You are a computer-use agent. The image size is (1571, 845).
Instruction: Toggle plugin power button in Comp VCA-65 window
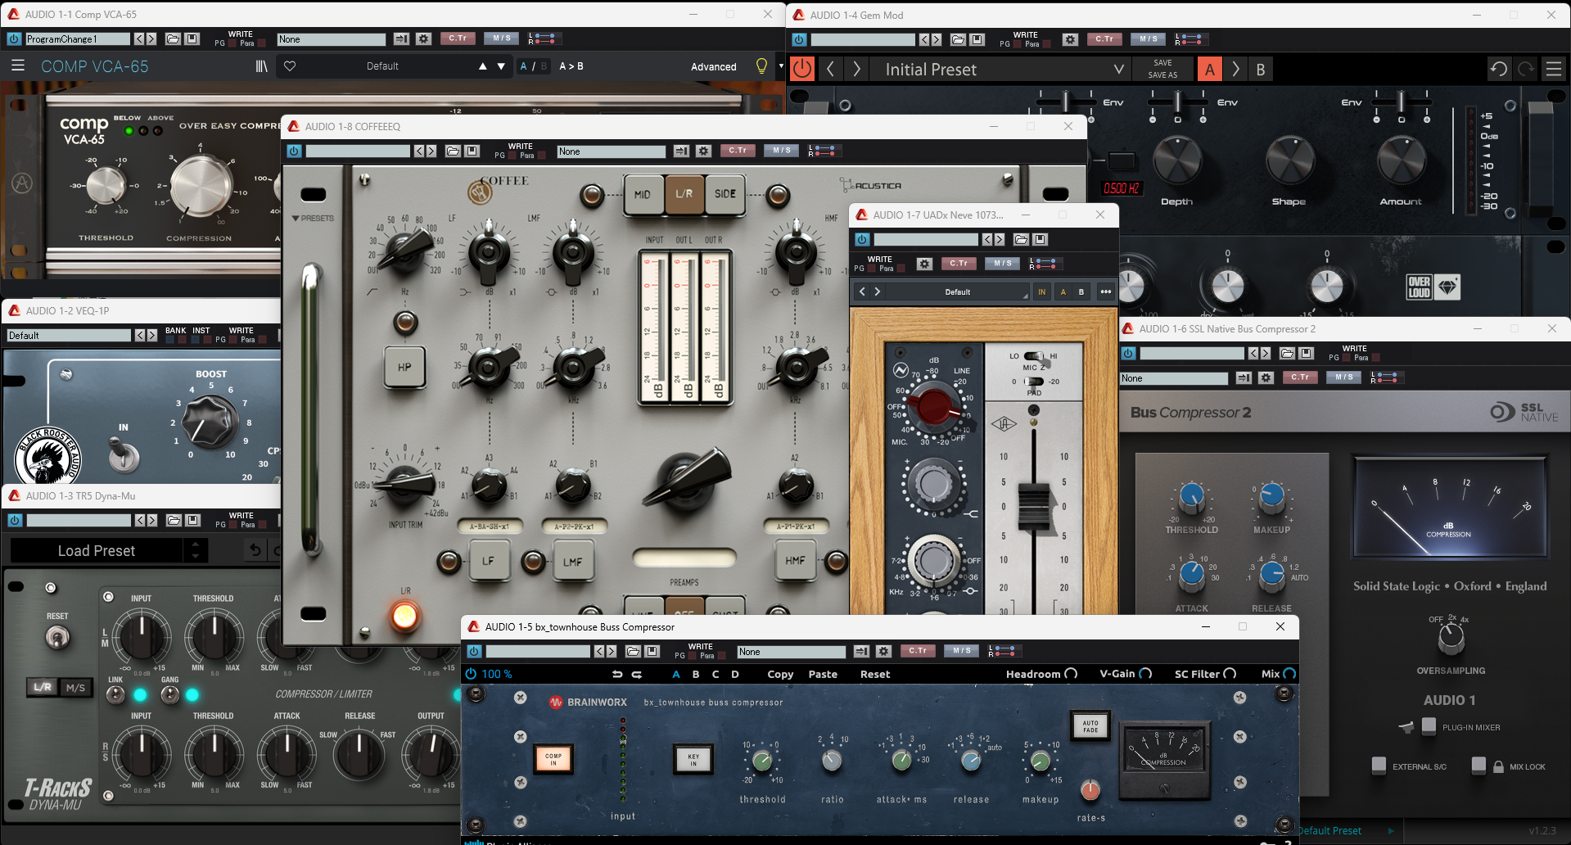(14, 38)
